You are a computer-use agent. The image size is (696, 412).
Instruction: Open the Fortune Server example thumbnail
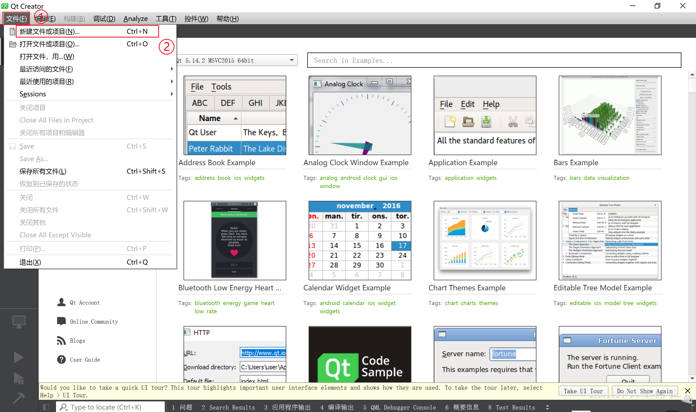(610, 354)
